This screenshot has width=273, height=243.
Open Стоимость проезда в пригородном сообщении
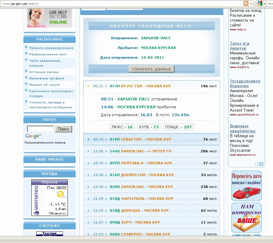point(51,105)
